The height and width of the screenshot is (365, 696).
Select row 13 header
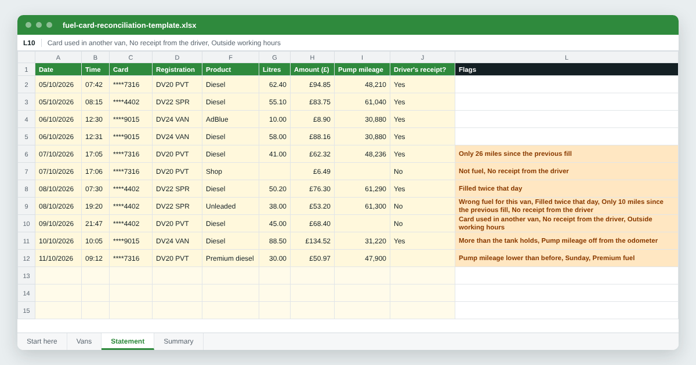[x=26, y=276]
